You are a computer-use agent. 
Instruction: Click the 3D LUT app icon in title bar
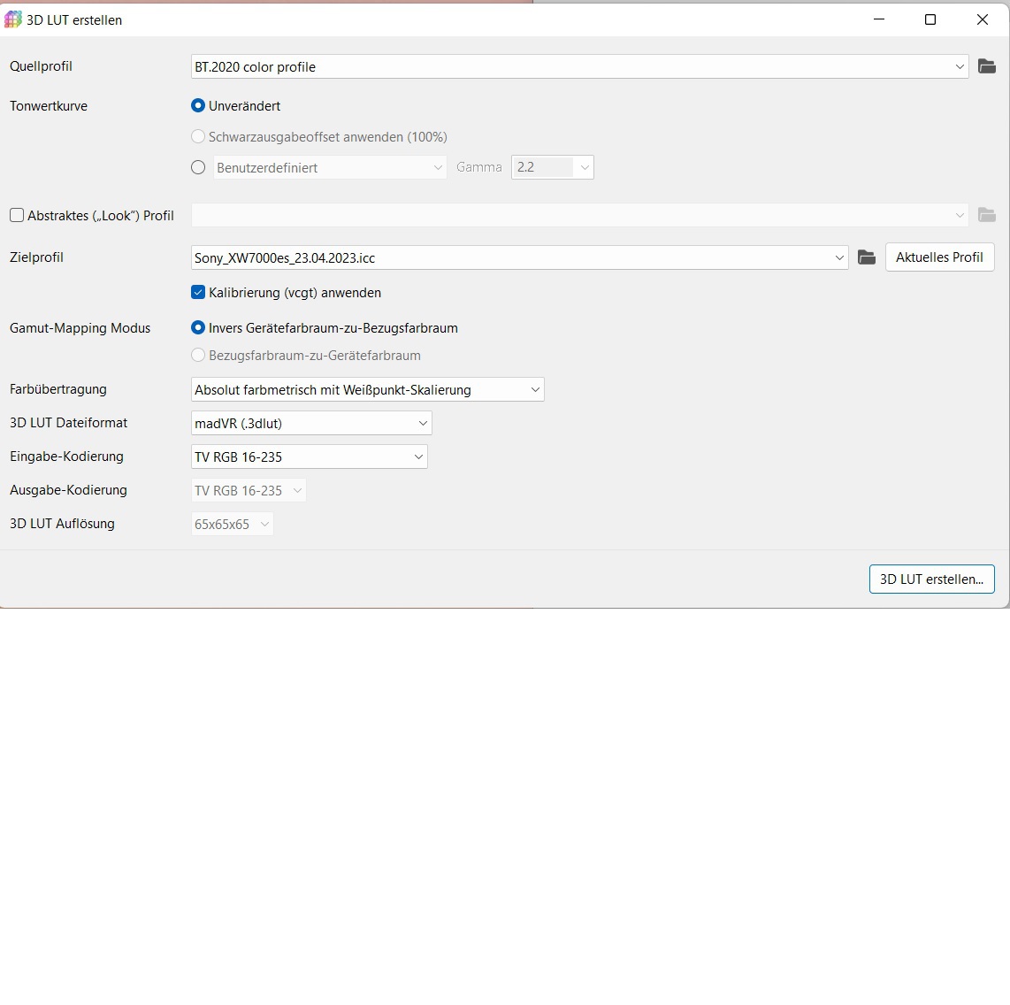click(13, 19)
